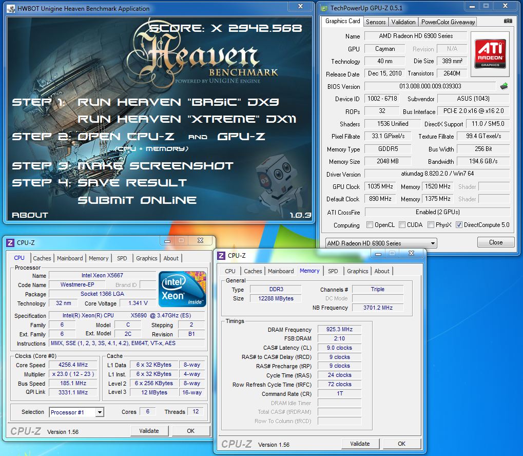Click the Score X 2942.568 text
The height and width of the screenshot is (456, 523).
[x=225, y=28]
